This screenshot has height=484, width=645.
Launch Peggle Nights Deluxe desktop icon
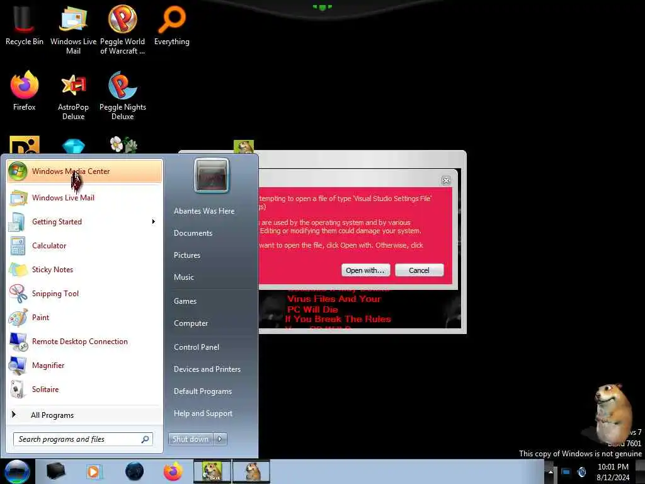[x=122, y=96]
